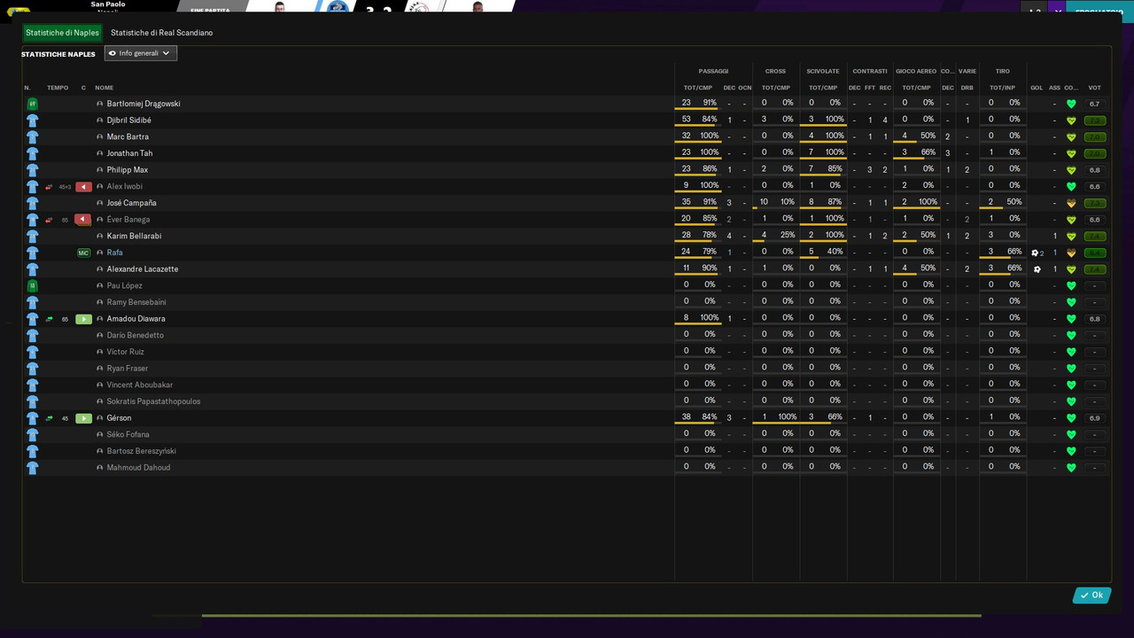
Task: Open Sokratis Papastathopoulos's player link
Action: 153,401
